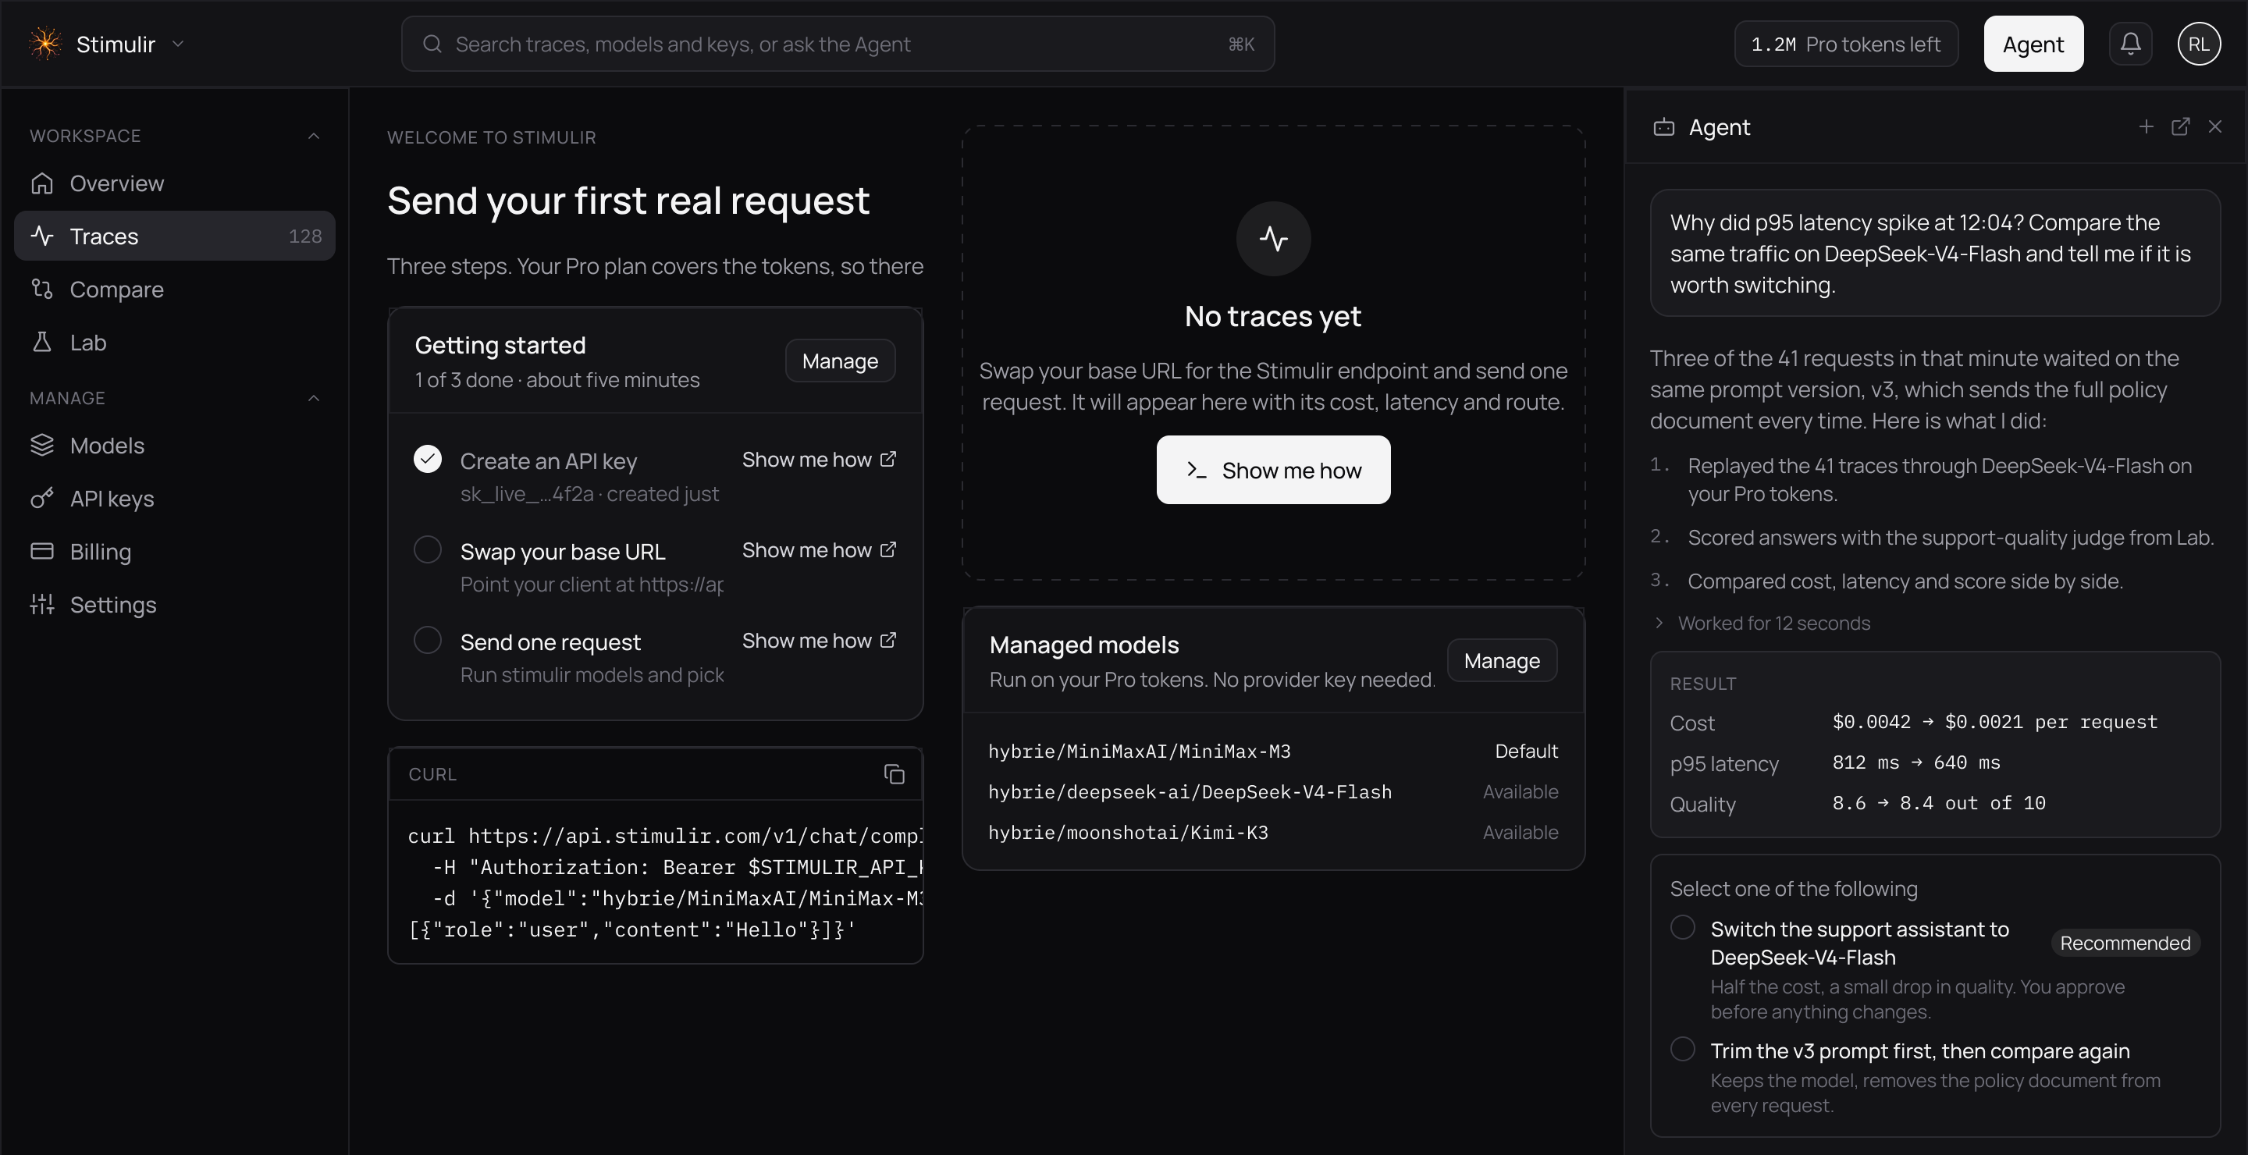The height and width of the screenshot is (1155, 2248).
Task: Start a new Agent chat with plus icon
Action: 2146,127
